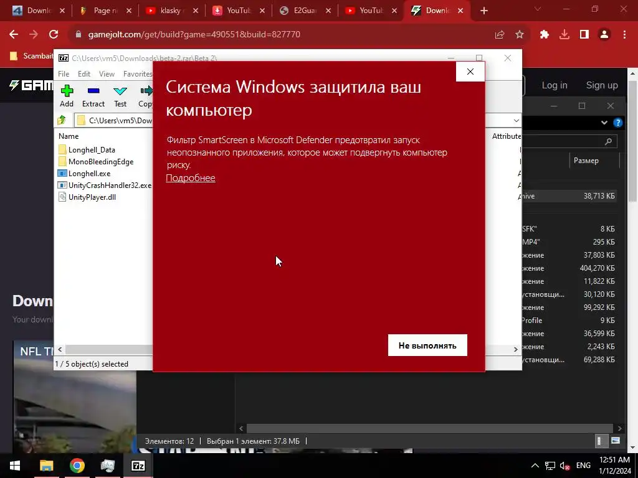638x478 pixels.
Task: Switch Explorer to large icons view
Action: point(615,441)
